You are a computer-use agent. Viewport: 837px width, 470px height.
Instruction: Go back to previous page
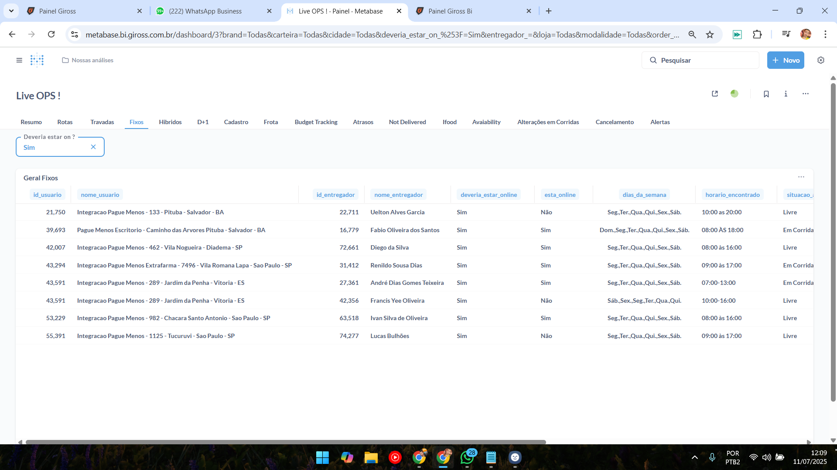click(12, 34)
